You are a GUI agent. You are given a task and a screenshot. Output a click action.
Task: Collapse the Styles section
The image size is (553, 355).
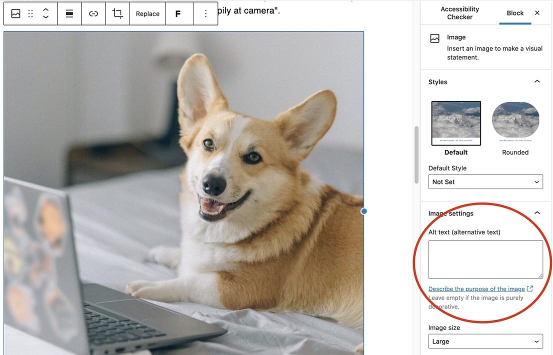pyautogui.click(x=537, y=81)
